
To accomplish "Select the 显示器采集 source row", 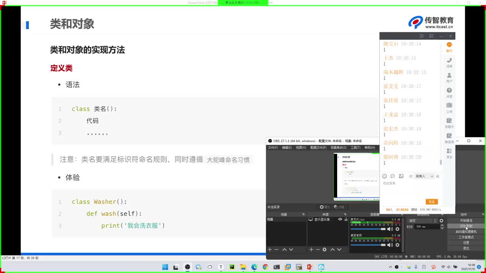I will tap(328, 219).
